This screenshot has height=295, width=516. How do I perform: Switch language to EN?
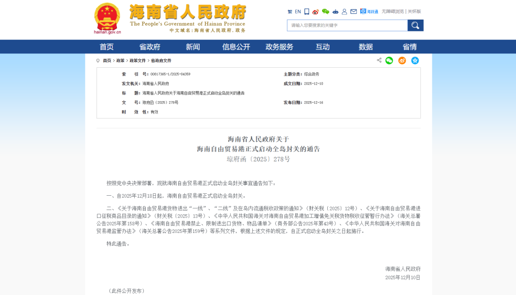click(x=298, y=11)
